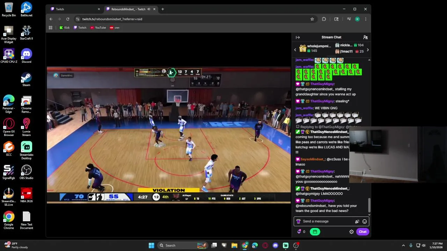The image size is (447, 251).
Task: Open weather widget showing Partly cloudy
Action: [x=16, y=245]
